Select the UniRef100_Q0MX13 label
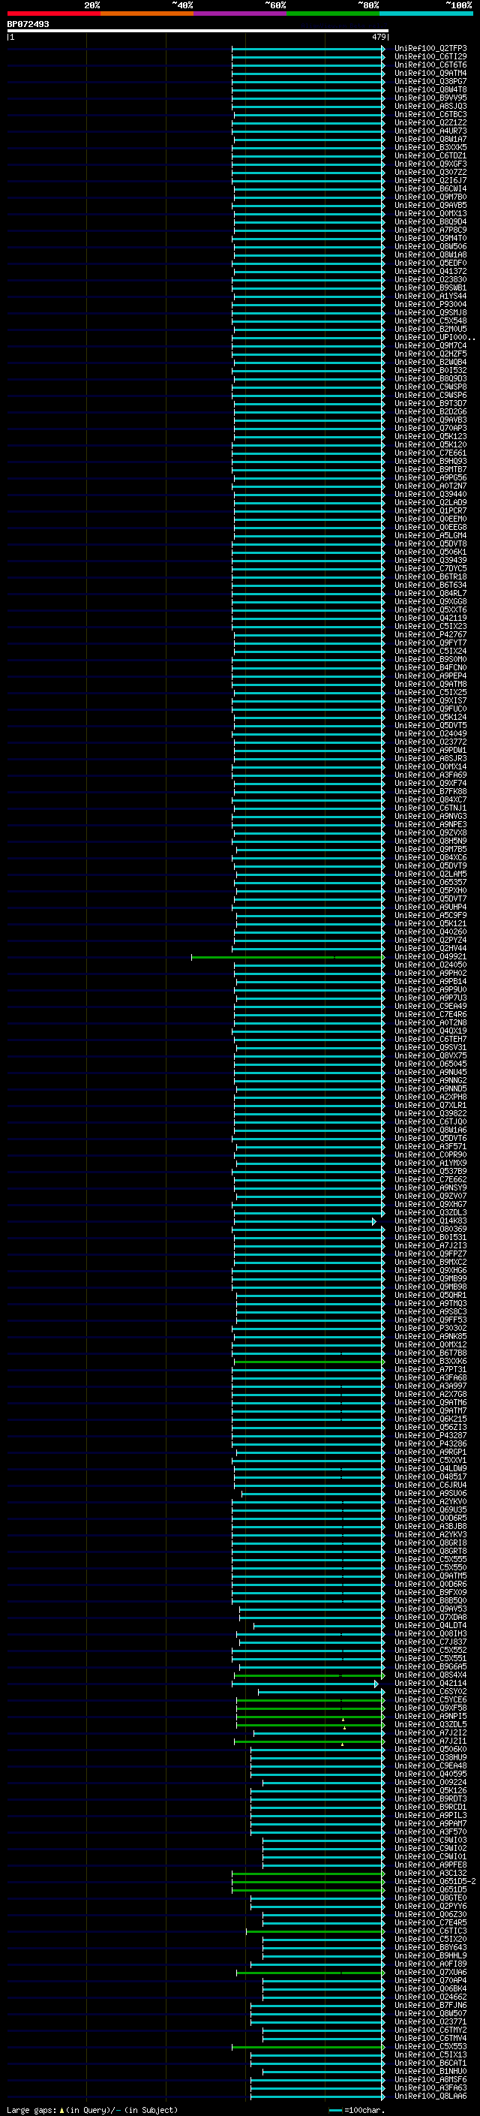The image size is (480, 2116). coord(430,214)
